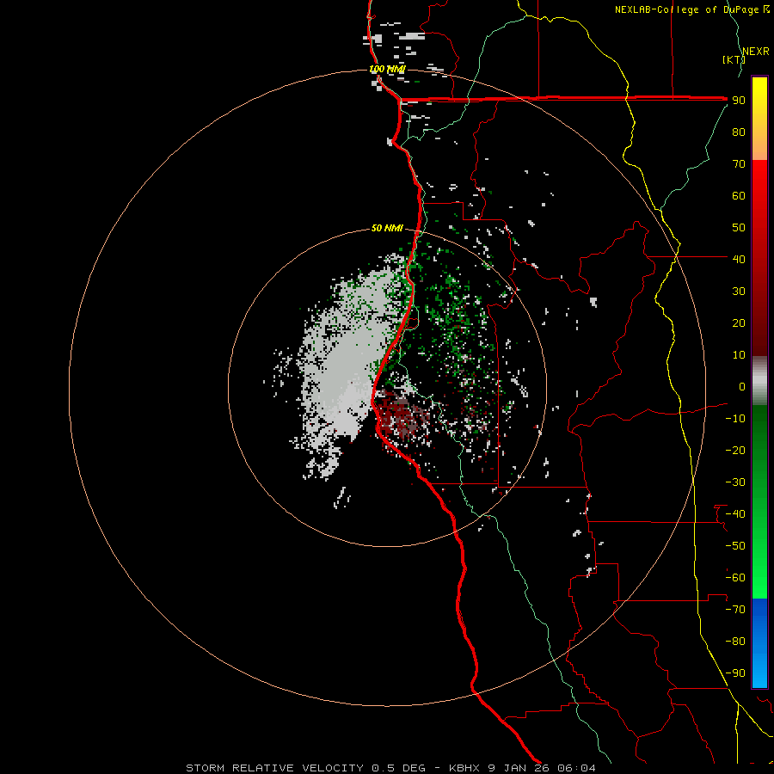The height and width of the screenshot is (774, 774).
Task: Click the 20 value on the velocity scale
Action: point(739,322)
